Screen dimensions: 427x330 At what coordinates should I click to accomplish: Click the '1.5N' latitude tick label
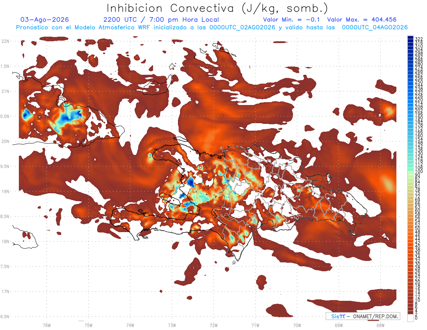[x=5, y=66]
